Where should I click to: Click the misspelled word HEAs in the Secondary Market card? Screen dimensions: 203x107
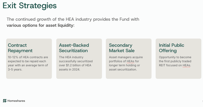click(x=130, y=61)
